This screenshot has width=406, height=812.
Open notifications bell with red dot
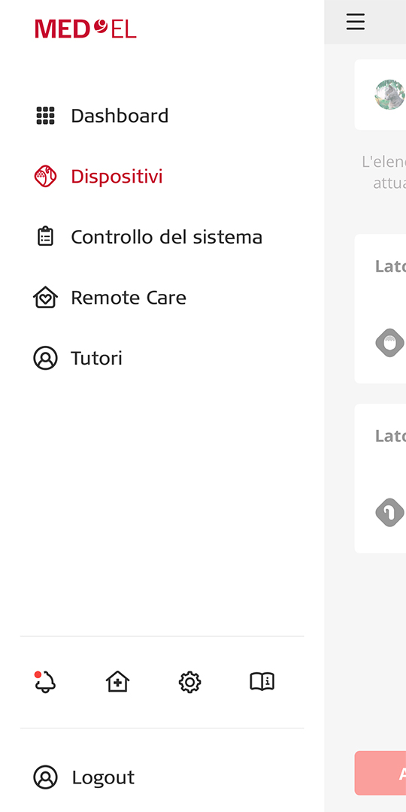[x=45, y=682]
